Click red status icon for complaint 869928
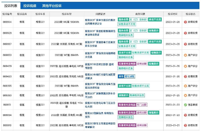This screenshot has width=203, height=131. [x=185, y=33]
